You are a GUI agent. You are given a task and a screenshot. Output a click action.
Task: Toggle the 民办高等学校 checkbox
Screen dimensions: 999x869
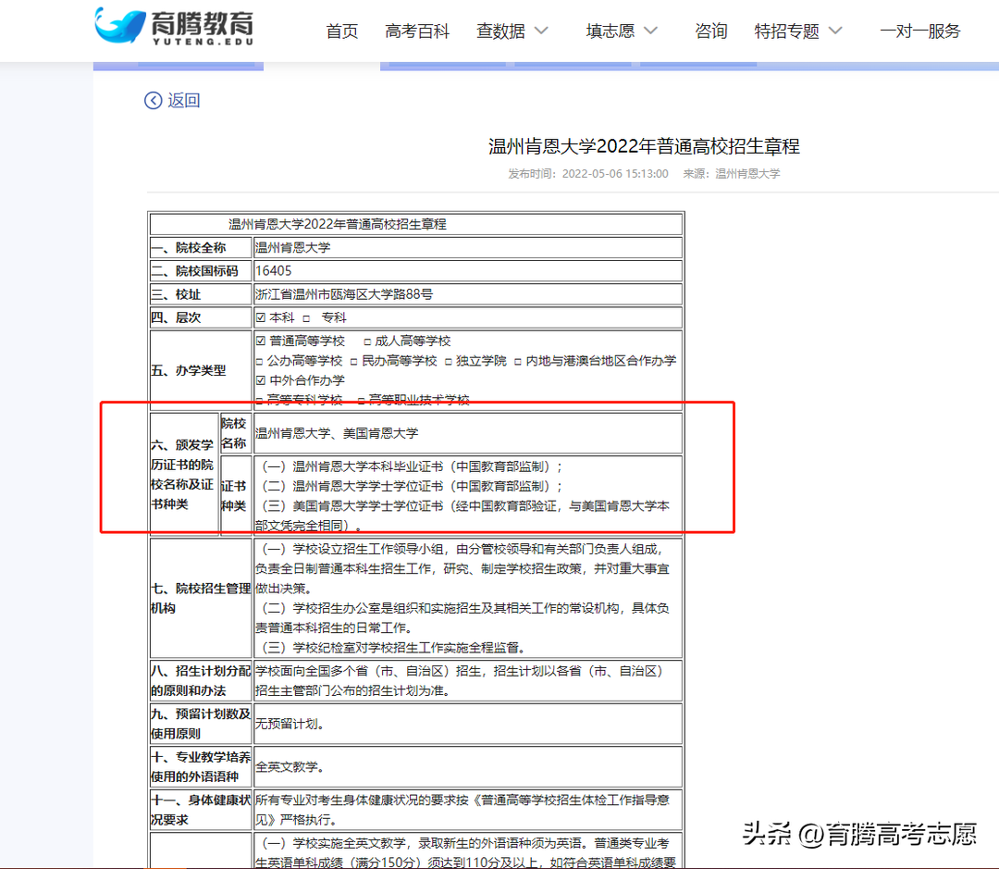(x=353, y=361)
